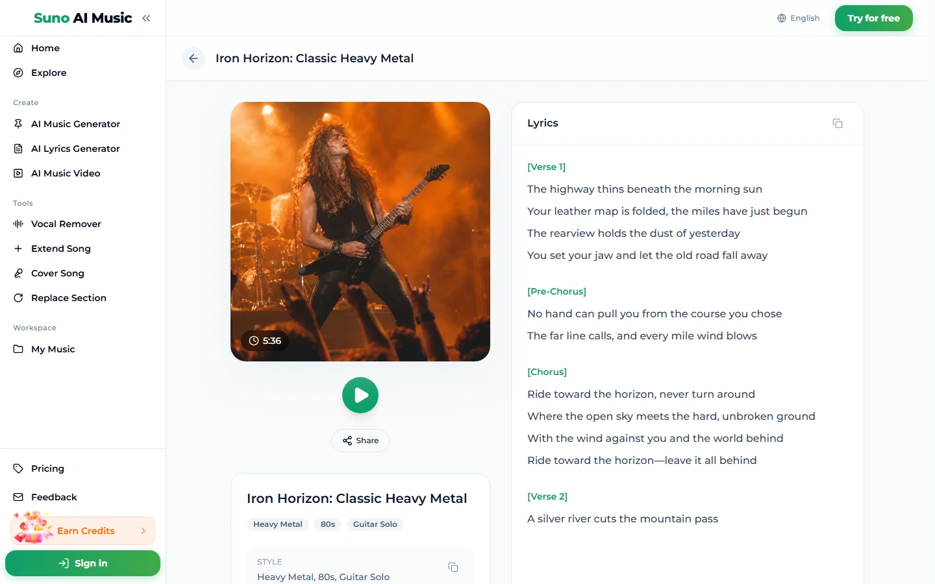Image resolution: width=935 pixels, height=584 pixels.
Task: Click the [Chorus] label
Action: [547, 372]
